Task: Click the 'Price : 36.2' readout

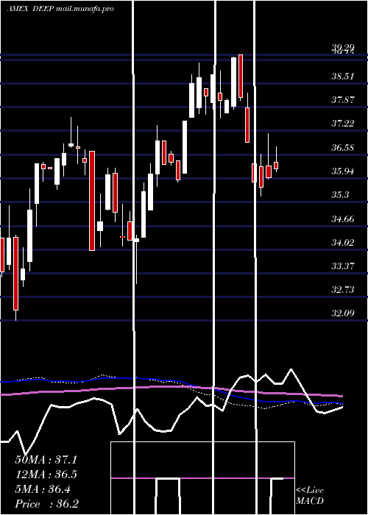Action: 47,504
